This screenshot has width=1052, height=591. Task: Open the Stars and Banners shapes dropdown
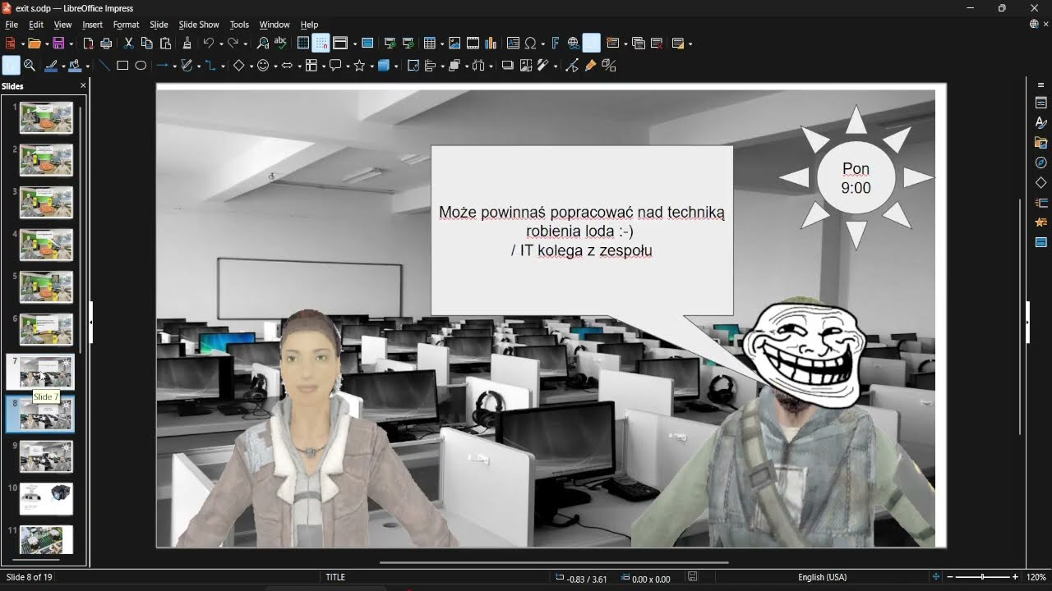371,66
